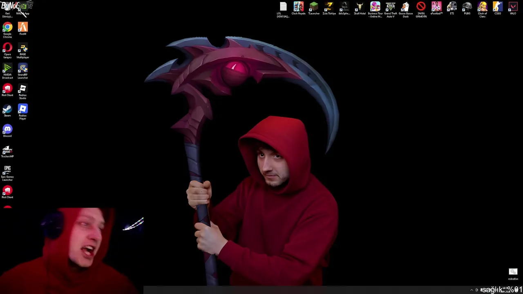Screen dimensions: 523x294
Task: Open the iblis3phe... game shortcut
Action: tap(344, 8)
